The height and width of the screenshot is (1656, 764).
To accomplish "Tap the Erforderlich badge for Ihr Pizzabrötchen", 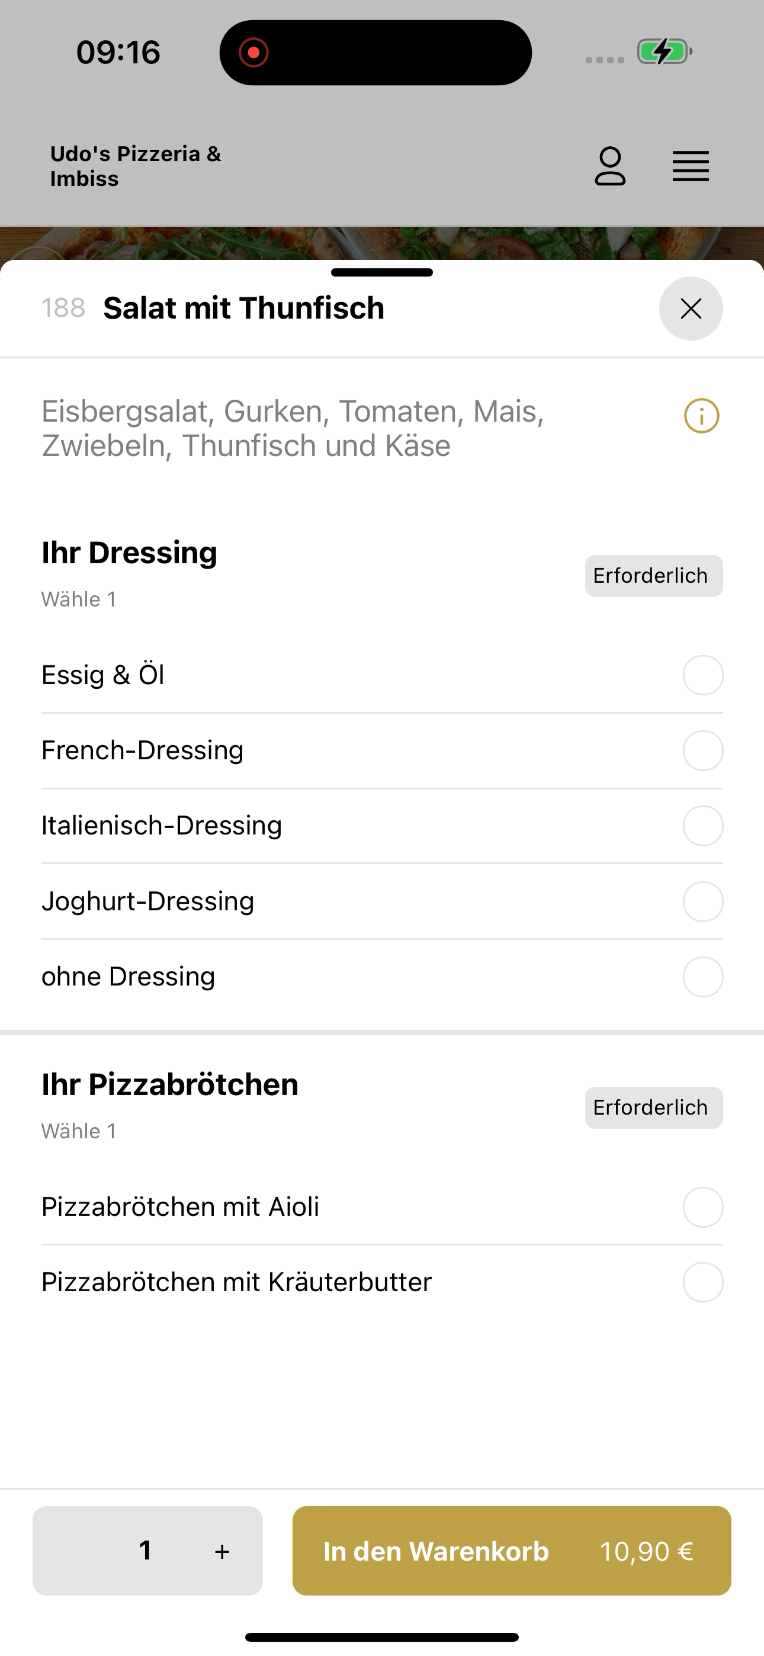I will (653, 1107).
